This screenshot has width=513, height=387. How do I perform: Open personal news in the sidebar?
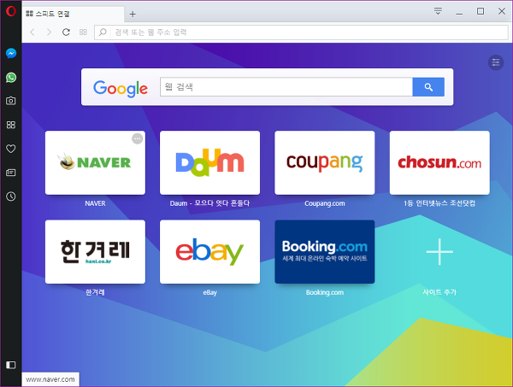(x=11, y=173)
